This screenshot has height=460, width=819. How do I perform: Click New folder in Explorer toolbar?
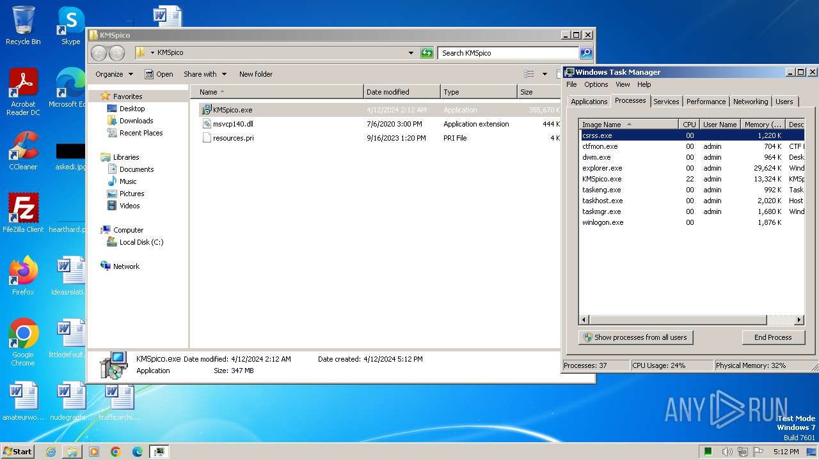click(x=255, y=74)
